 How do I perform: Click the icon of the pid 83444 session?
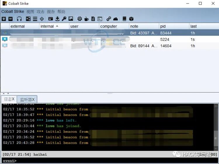click(5, 33)
